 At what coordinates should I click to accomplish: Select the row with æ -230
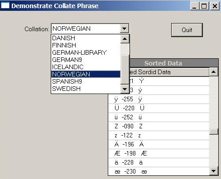[159, 171]
